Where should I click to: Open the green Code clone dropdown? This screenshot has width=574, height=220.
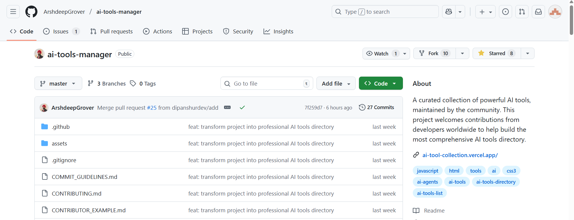[381, 83]
